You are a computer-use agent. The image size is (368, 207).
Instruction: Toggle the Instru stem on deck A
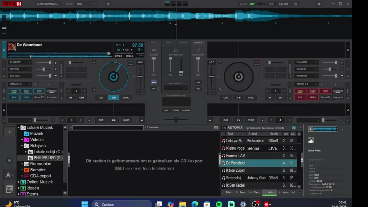(x=26, y=91)
